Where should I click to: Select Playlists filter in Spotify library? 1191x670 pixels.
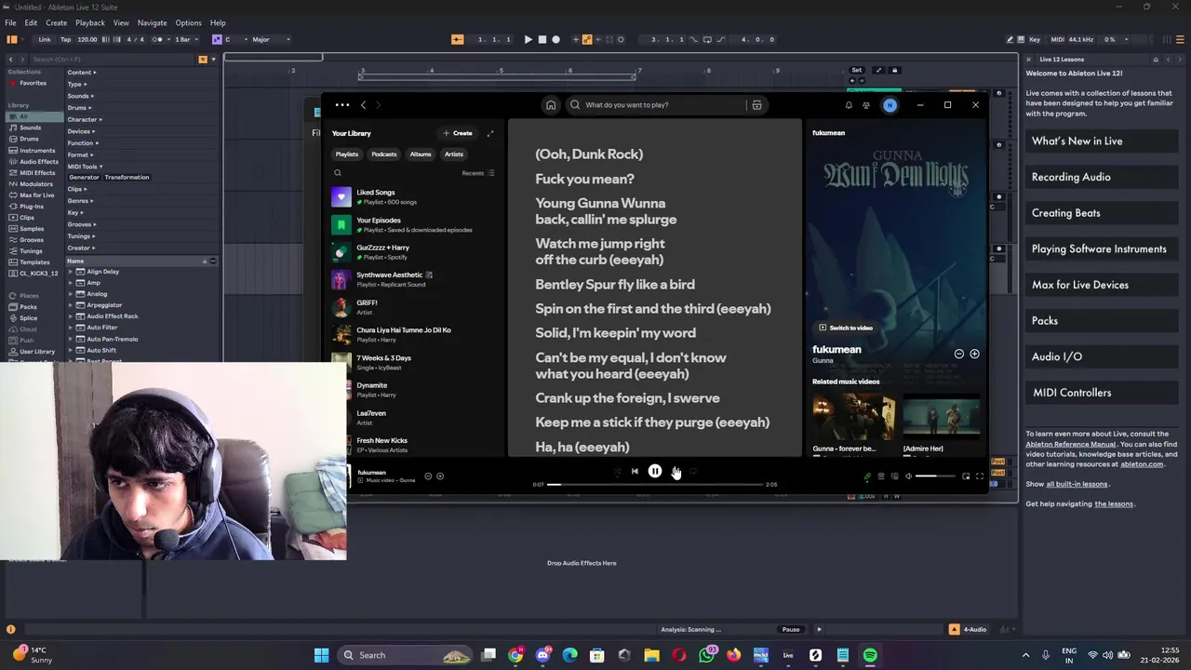347,154
